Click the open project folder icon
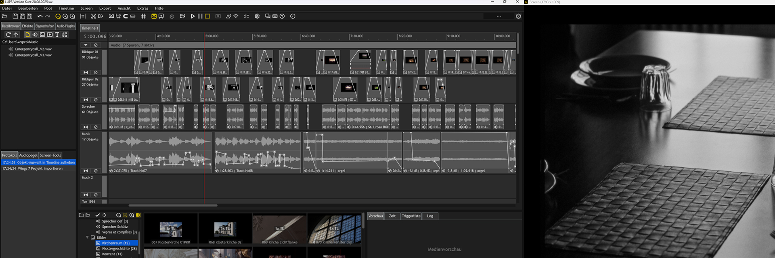Image resolution: width=775 pixels, height=258 pixels. pyautogui.click(x=5, y=16)
